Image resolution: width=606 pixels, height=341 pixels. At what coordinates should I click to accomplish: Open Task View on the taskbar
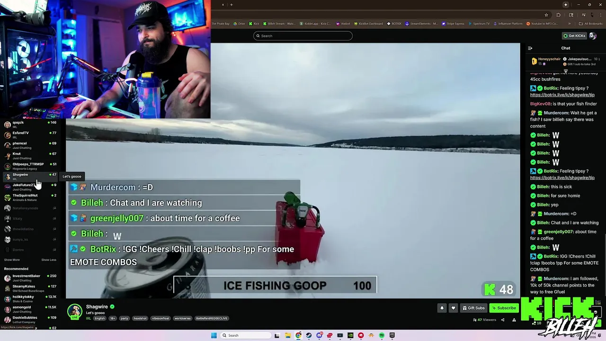click(x=277, y=335)
